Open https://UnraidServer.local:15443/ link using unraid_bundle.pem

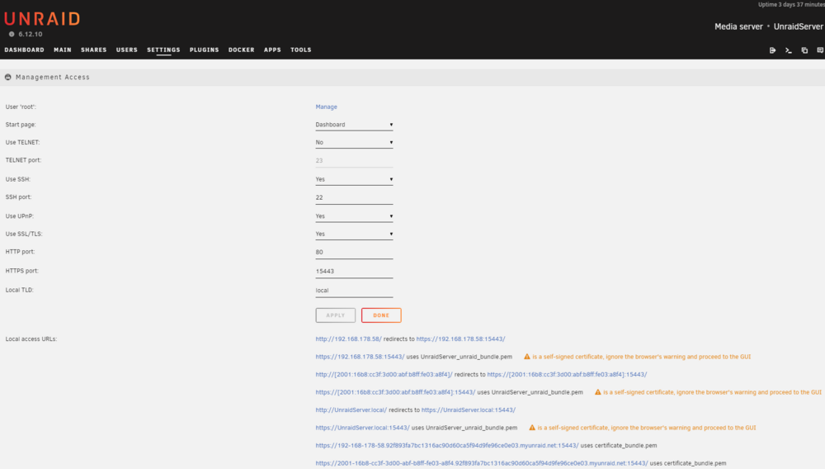coord(362,428)
